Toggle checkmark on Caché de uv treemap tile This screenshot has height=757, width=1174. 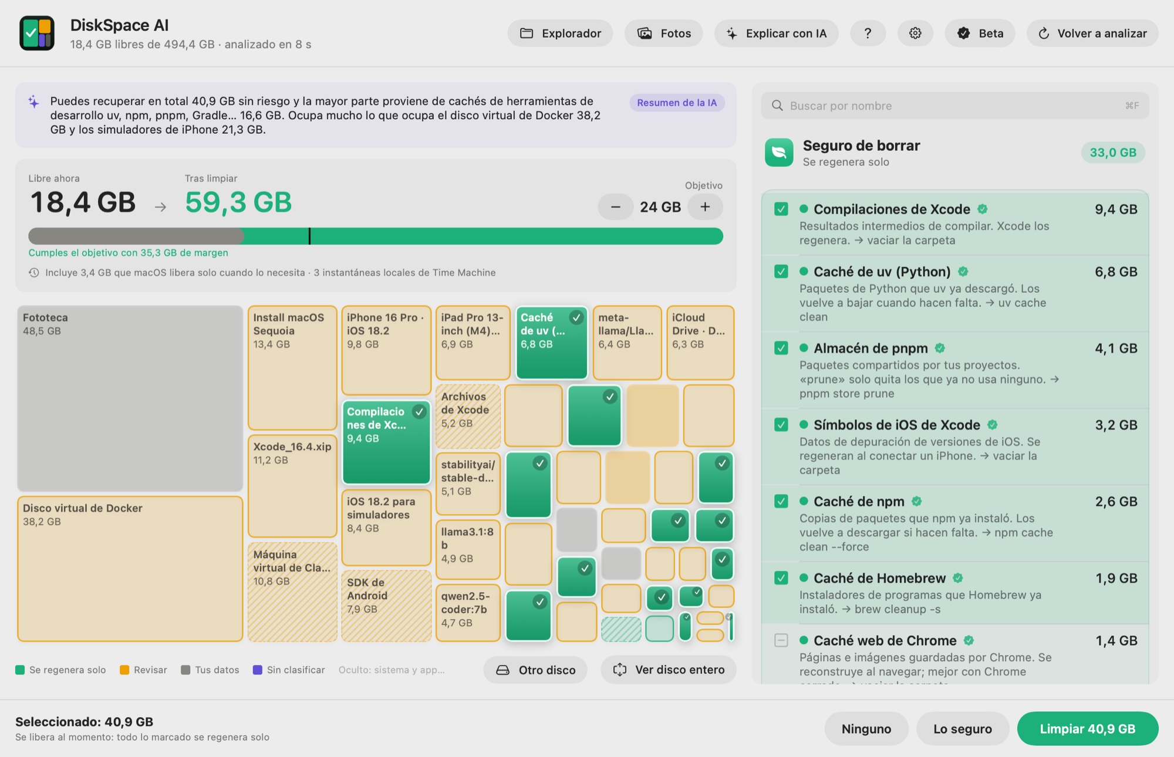tap(576, 318)
